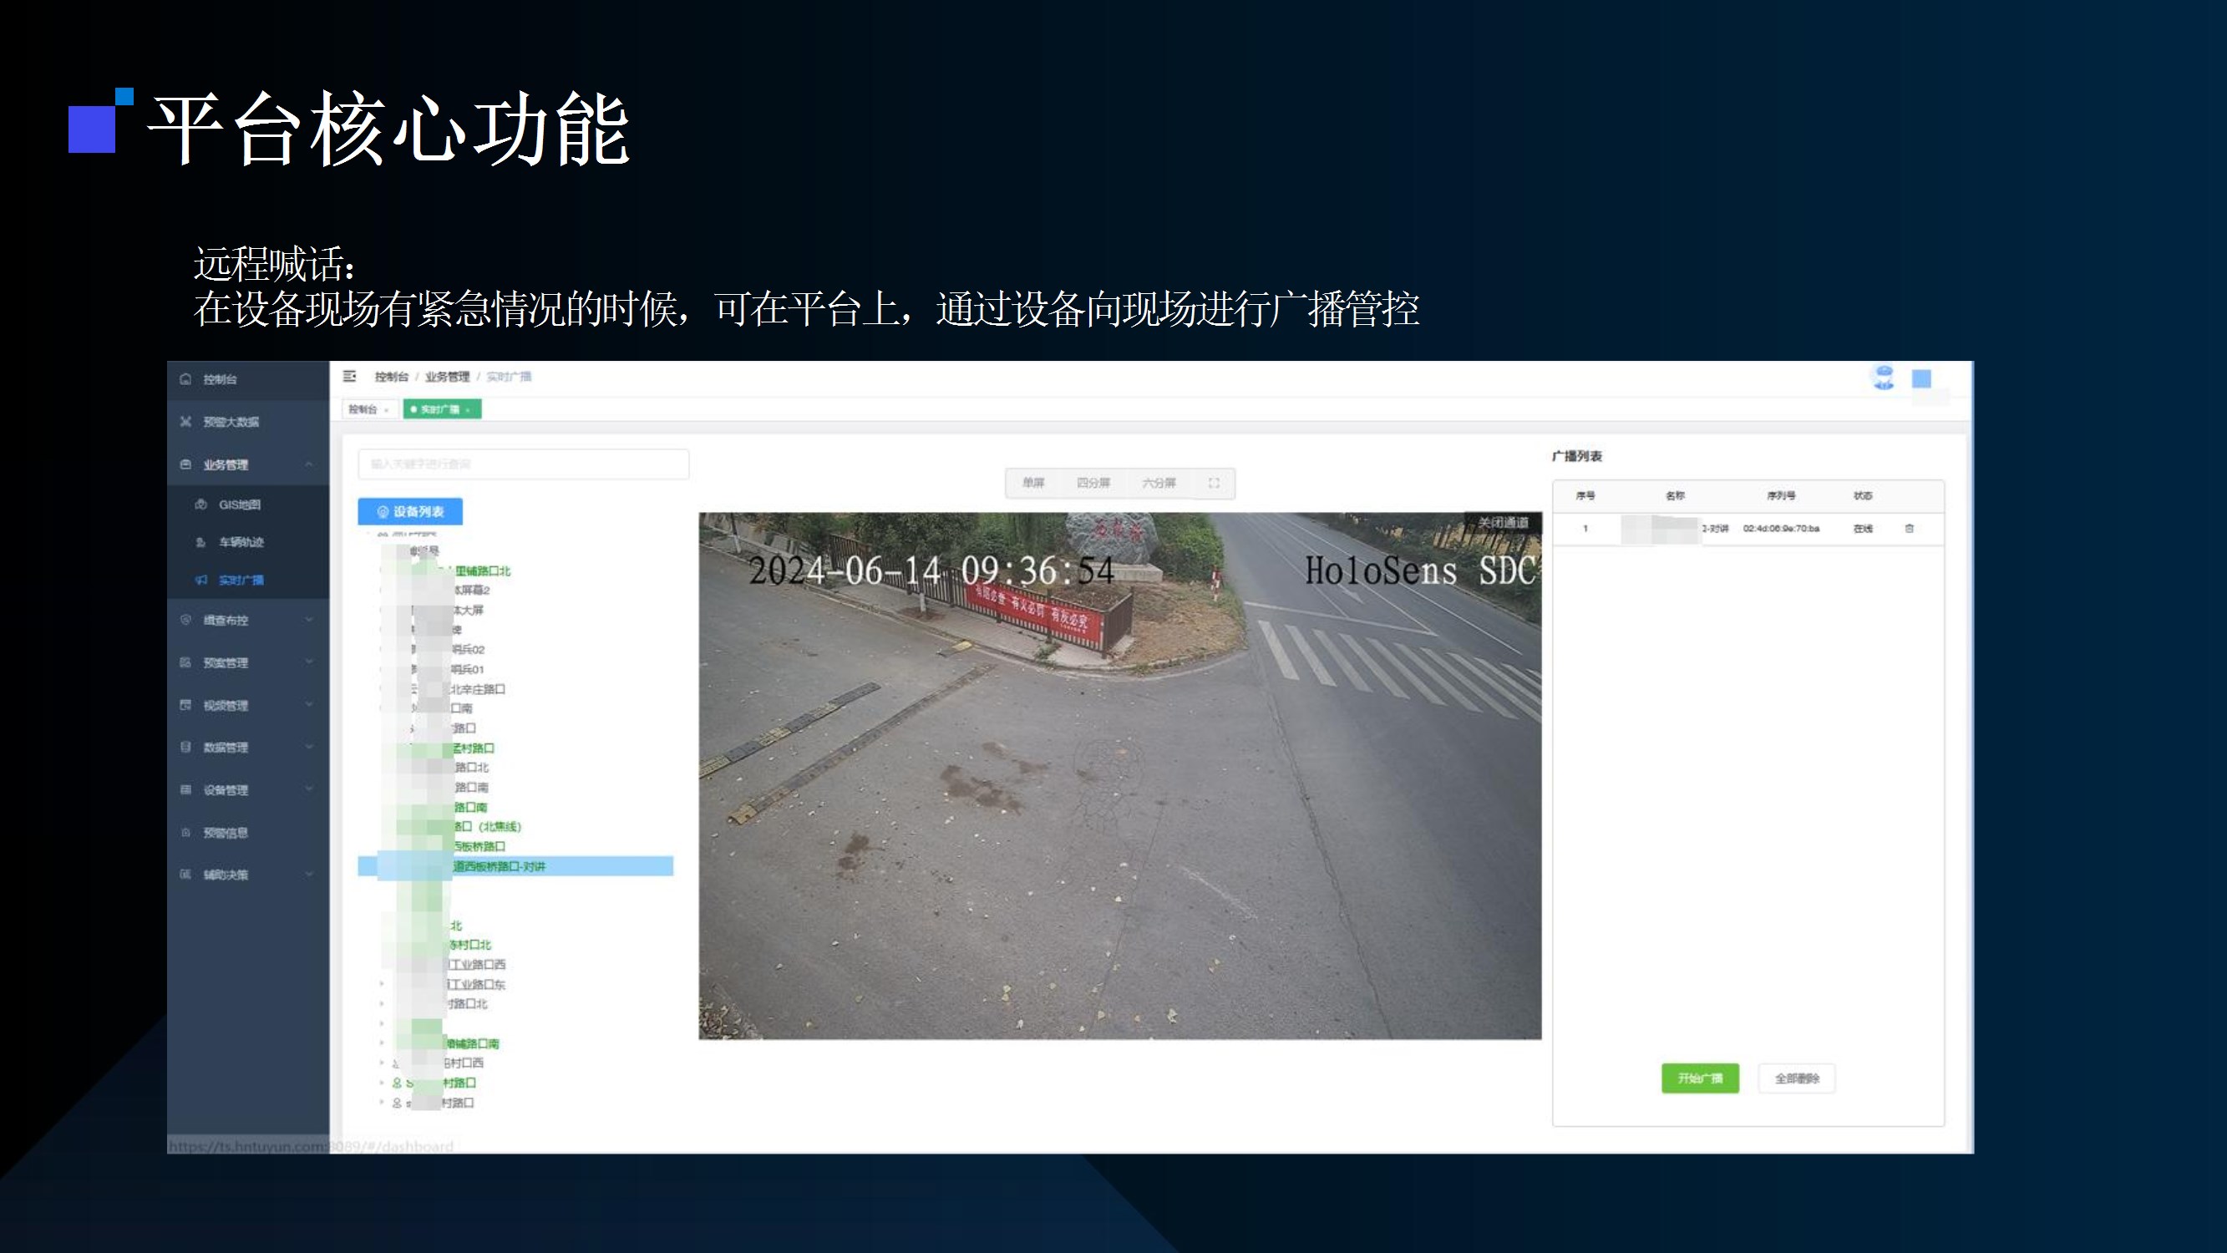The width and height of the screenshot is (2227, 1253).
Task: Open the user avatar icon at top right
Action: pos(1883,378)
